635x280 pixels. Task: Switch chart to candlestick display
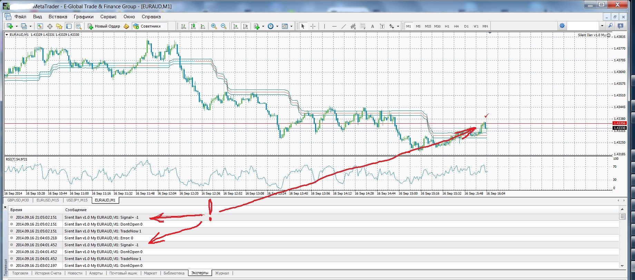point(193,26)
